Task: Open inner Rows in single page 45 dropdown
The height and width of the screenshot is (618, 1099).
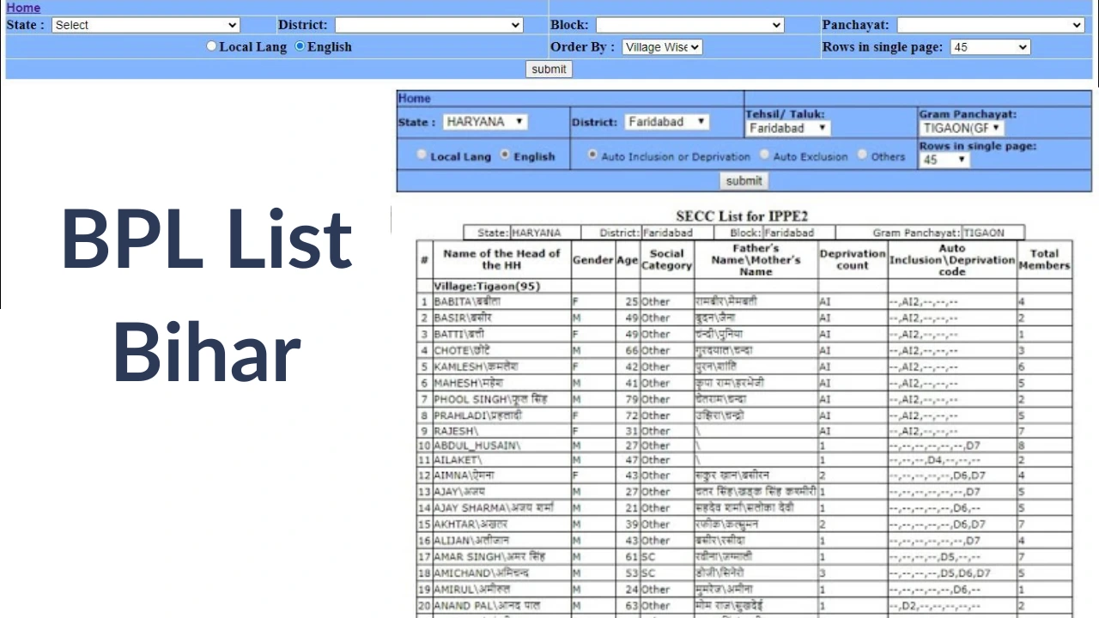Action: (x=944, y=160)
